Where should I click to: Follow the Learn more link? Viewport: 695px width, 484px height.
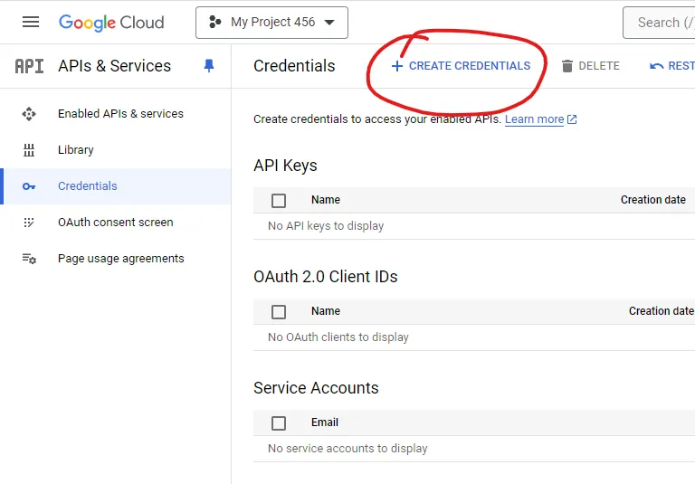pyautogui.click(x=534, y=119)
